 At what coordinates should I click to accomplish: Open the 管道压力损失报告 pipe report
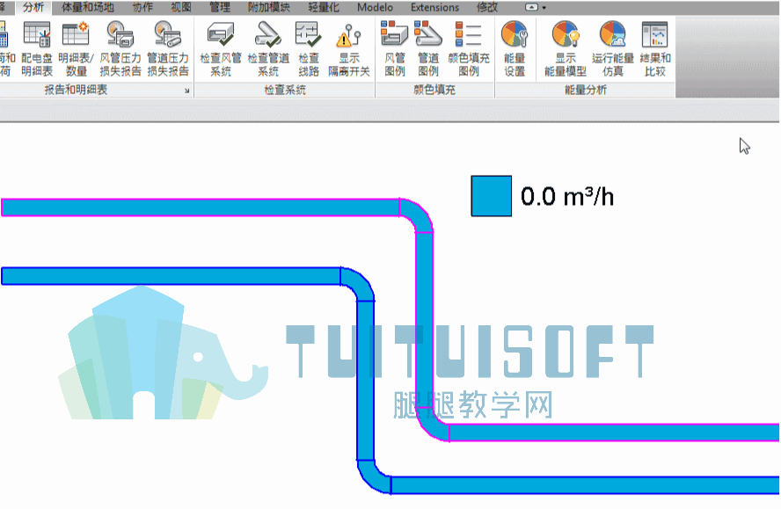pyautogui.click(x=168, y=49)
